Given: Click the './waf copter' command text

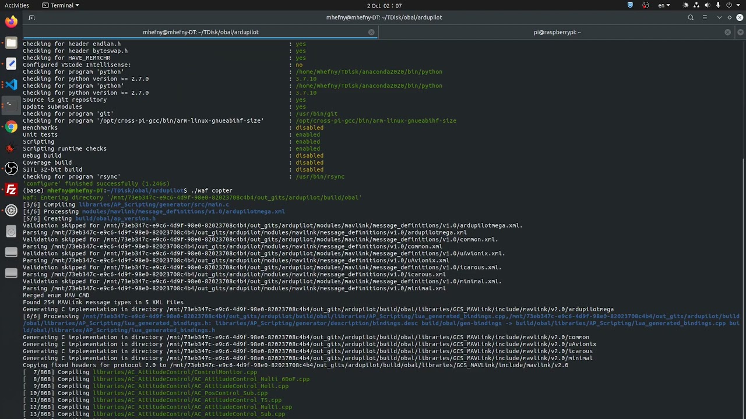Looking at the screenshot, I should [212, 190].
